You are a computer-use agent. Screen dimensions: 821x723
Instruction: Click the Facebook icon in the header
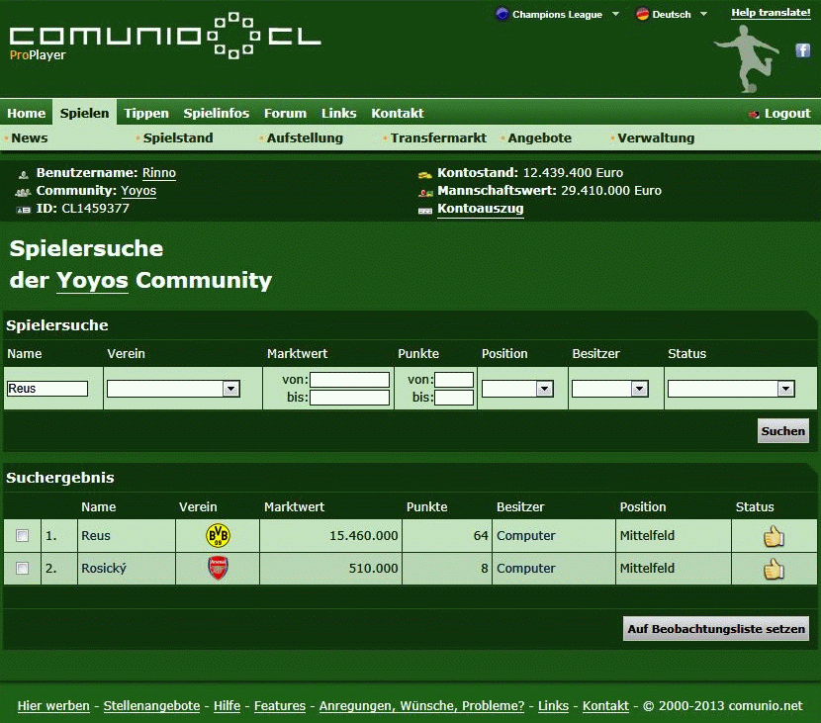[x=802, y=50]
